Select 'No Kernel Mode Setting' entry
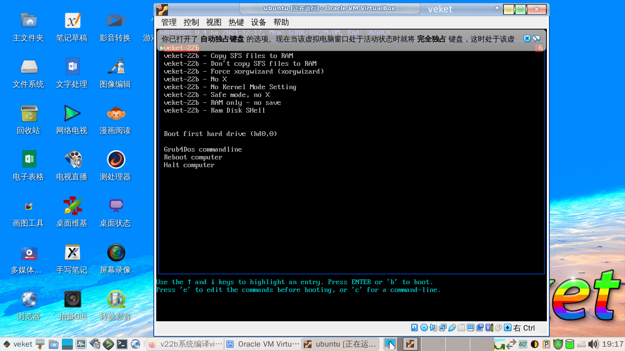The height and width of the screenshot is (351, 625). point(230,87)
